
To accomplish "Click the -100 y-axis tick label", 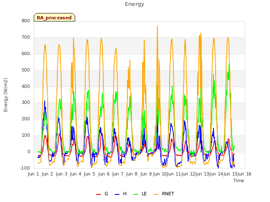I will coord(25,168).
